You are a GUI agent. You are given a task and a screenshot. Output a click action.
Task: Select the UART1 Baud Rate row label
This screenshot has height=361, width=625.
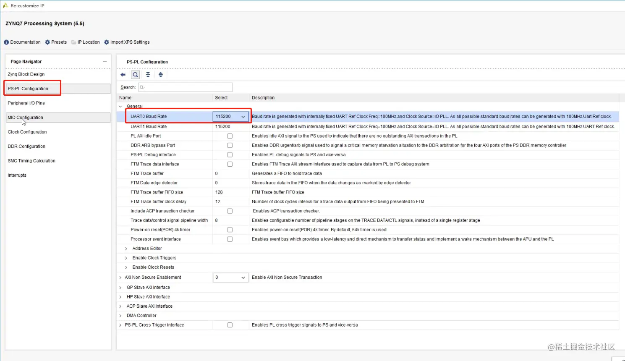click(x=149, y=126)
